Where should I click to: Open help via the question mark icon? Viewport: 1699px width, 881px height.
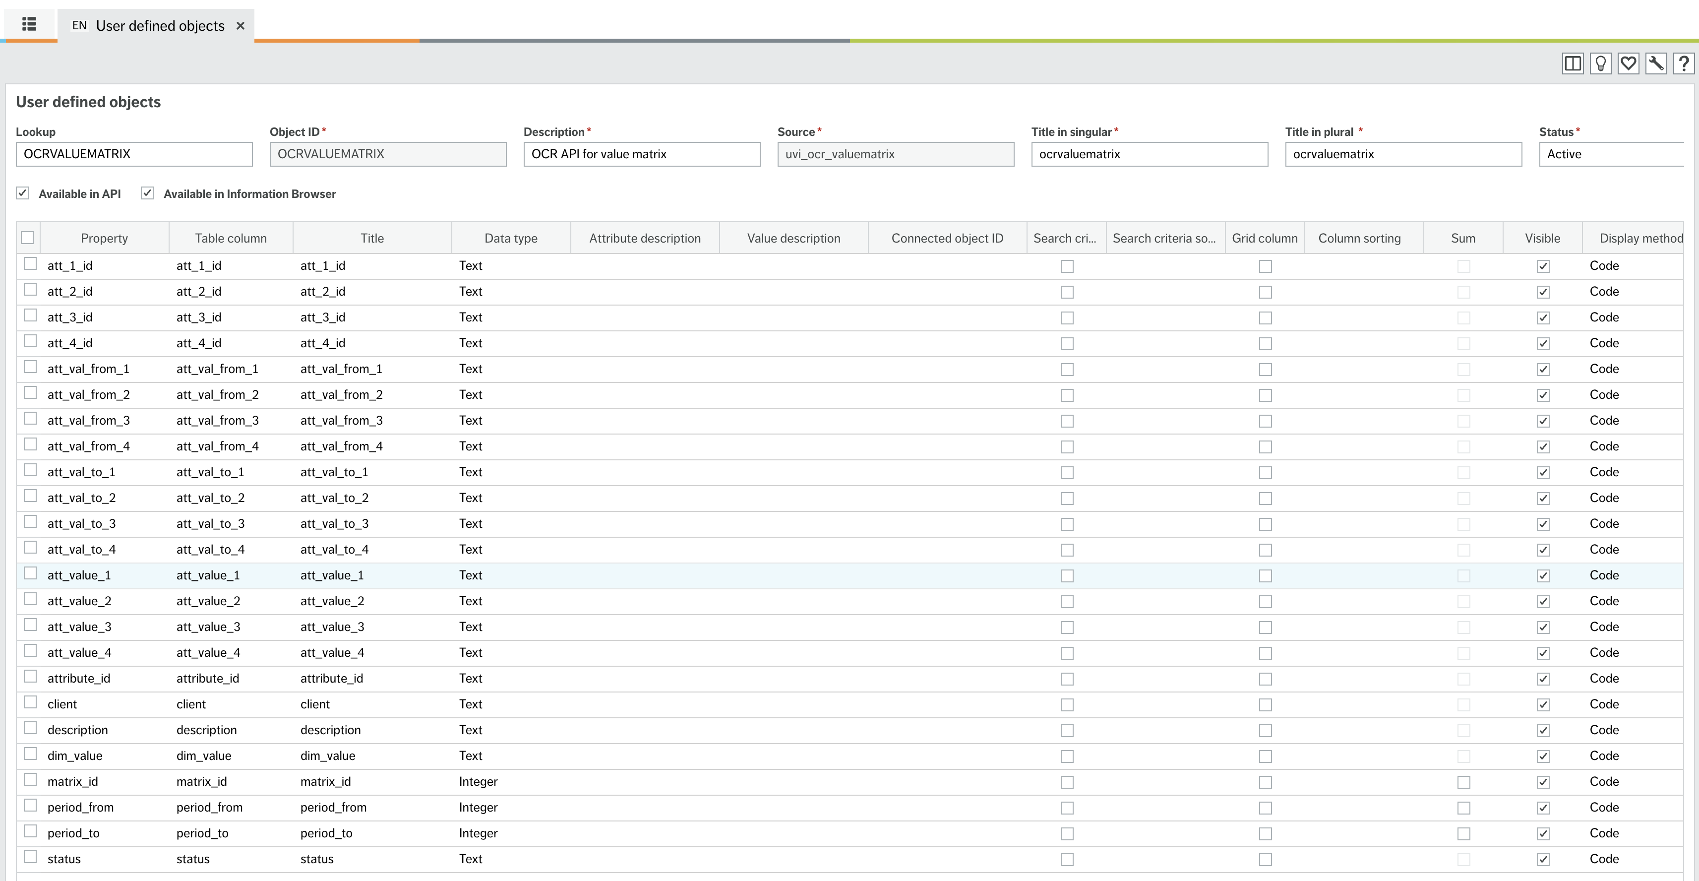click(1684, 63)
